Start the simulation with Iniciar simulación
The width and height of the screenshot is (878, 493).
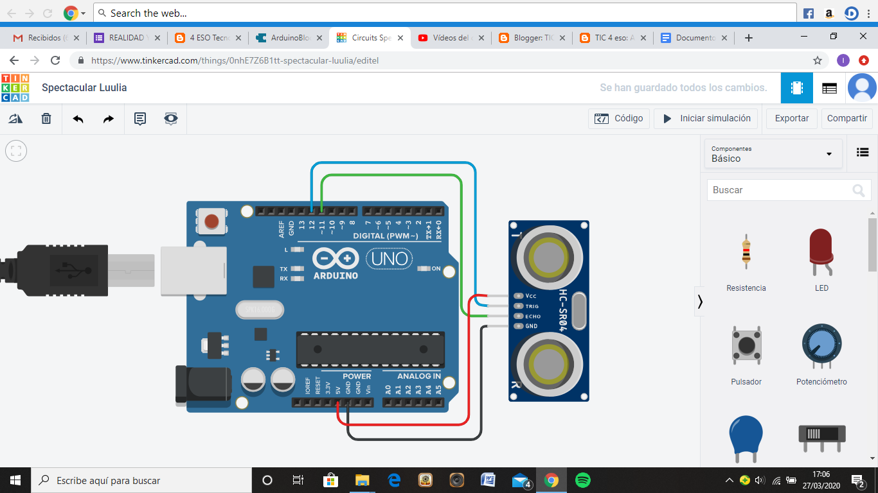706,119
